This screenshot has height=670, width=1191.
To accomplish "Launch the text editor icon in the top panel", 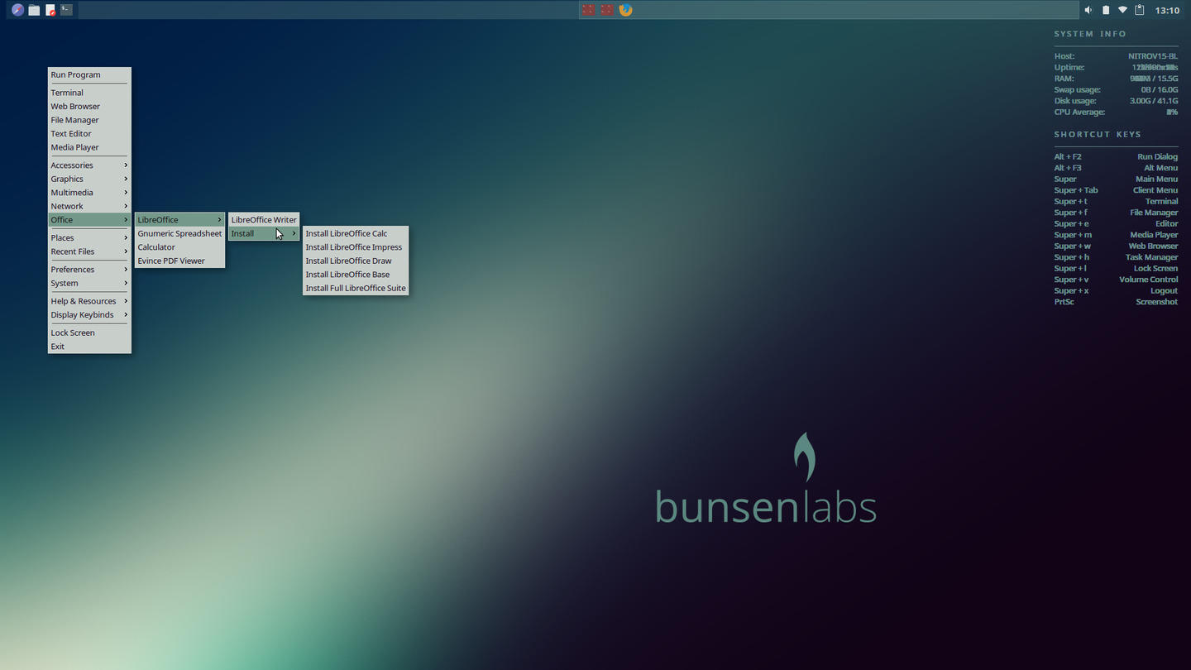I will [x=50, y=10].
